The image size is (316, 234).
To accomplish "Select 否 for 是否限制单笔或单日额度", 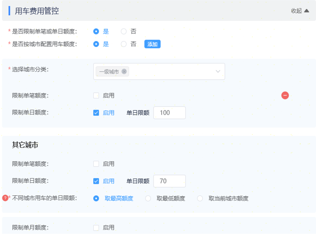I will 124,31.
